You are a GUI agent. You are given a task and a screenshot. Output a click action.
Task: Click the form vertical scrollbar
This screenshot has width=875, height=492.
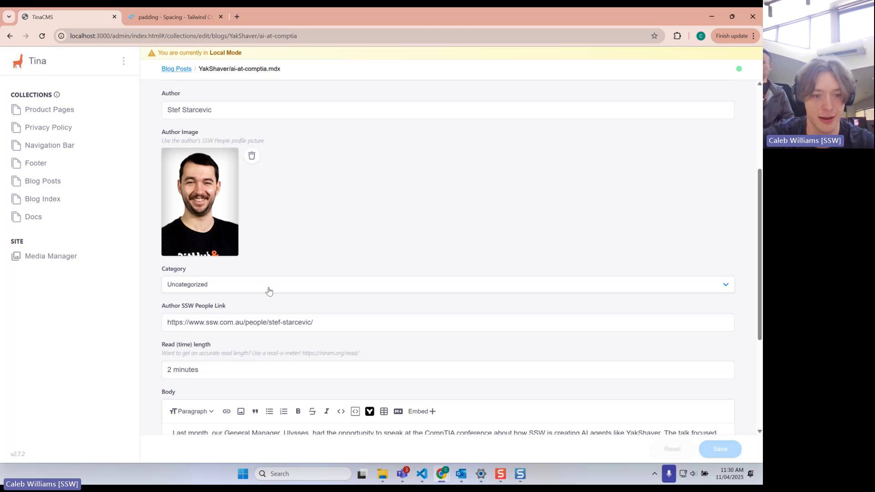(x=760, y=254)
